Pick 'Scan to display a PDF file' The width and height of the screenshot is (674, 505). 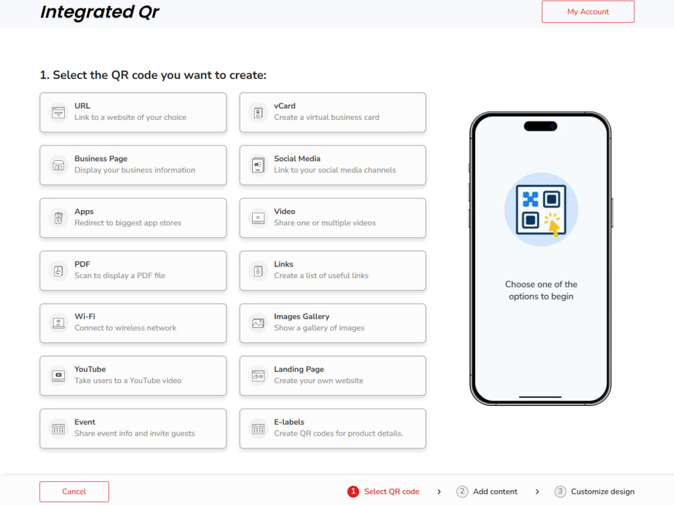[119, 275]
